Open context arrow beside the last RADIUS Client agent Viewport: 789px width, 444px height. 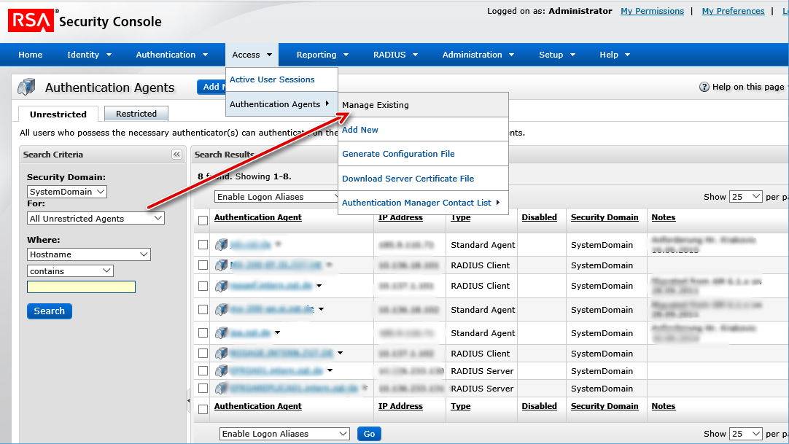(x=340, y=354)
